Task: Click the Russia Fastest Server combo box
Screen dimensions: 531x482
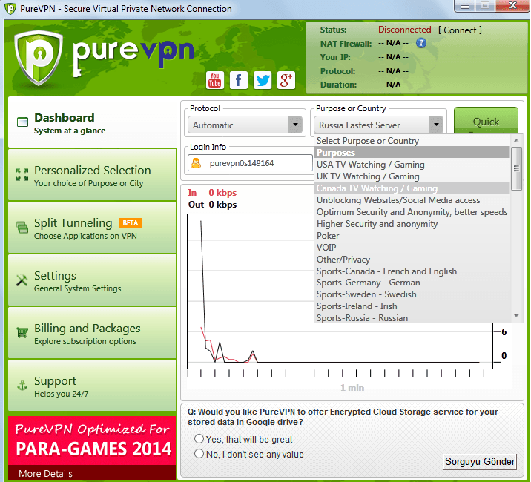Action: click(x=379, y=125)
